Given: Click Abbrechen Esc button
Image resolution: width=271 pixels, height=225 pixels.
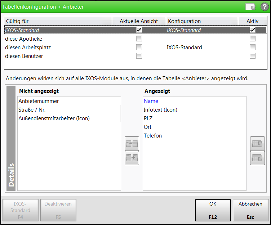Looking at the screenshot, I should tap(250, 210).
